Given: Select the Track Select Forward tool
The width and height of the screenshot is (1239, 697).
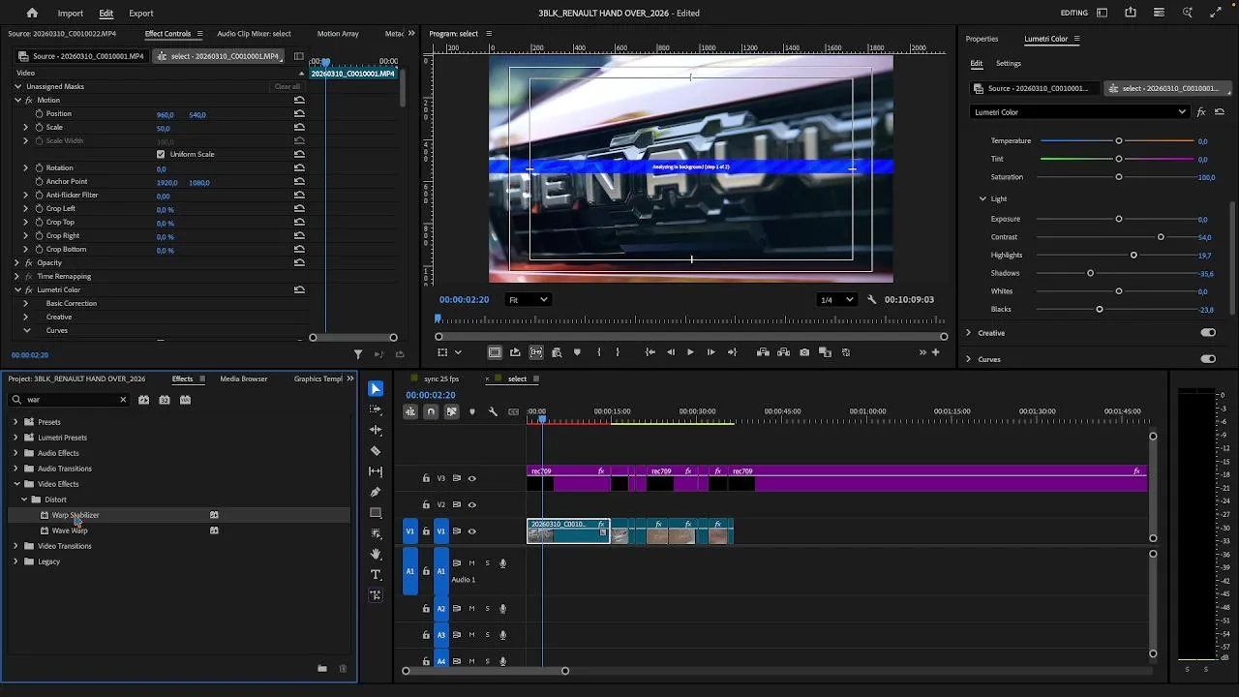Looking at the screenshot, I should [x=376, y=409].
